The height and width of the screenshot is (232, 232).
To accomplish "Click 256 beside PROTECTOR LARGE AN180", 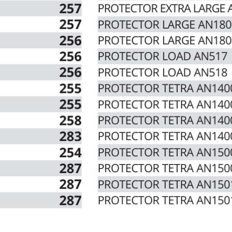I will (x=70, y=40).
